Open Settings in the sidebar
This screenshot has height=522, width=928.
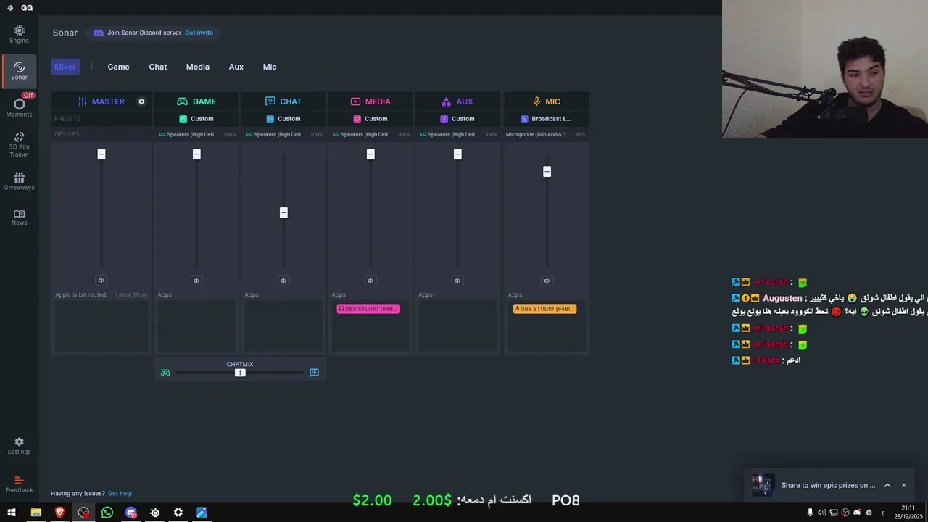(19, 446)
